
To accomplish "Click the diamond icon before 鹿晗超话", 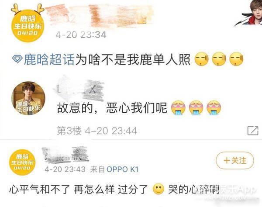I will (17, 59).
